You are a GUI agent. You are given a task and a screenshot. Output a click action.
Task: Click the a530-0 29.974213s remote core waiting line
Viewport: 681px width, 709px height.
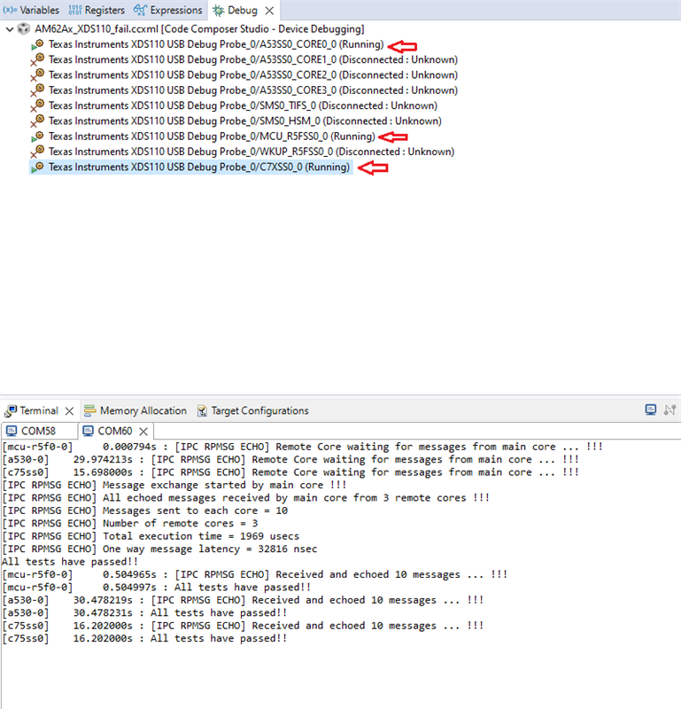(x=290, y=459)
